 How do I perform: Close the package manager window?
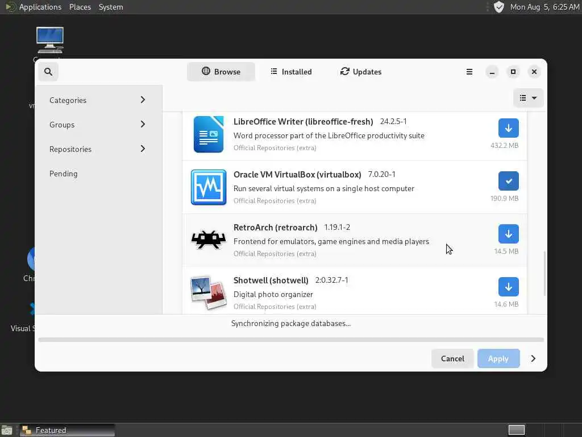coord(534,72)
